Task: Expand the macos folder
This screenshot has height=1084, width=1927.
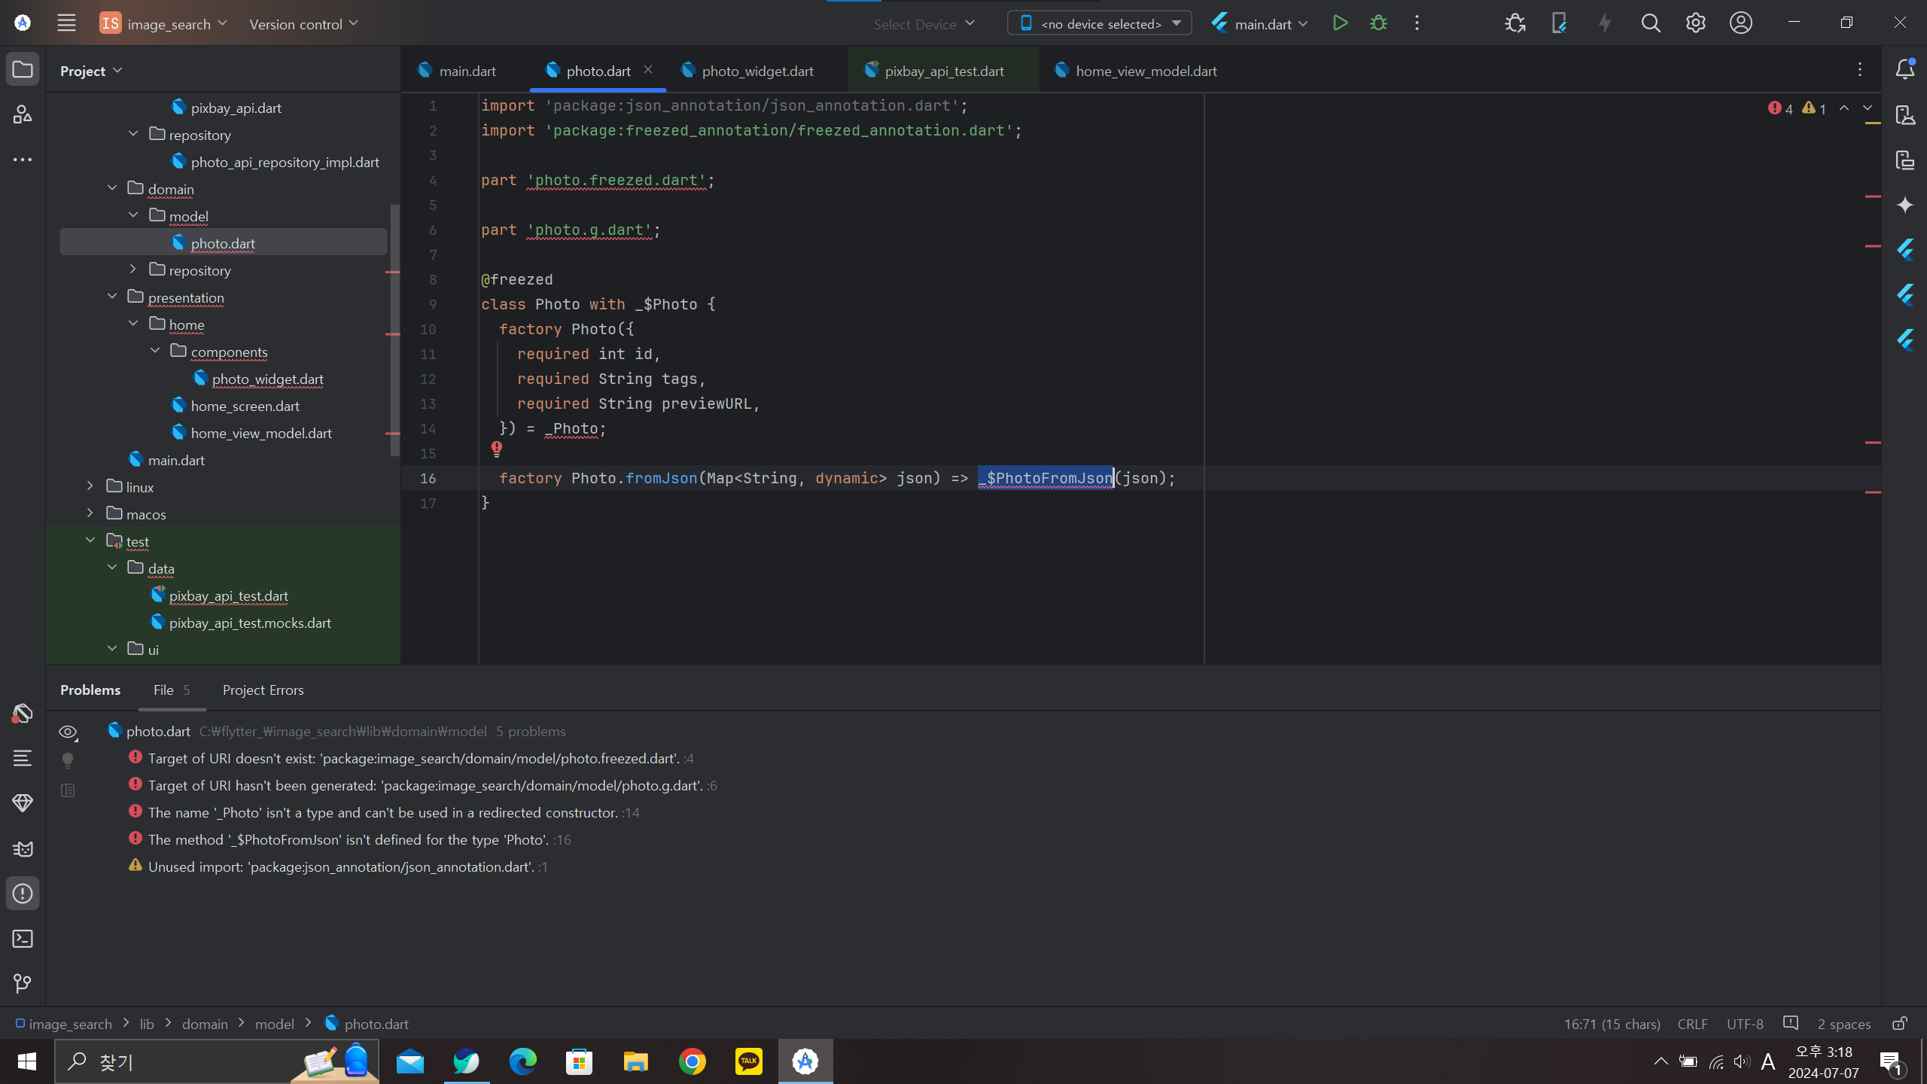Action: 90,513
